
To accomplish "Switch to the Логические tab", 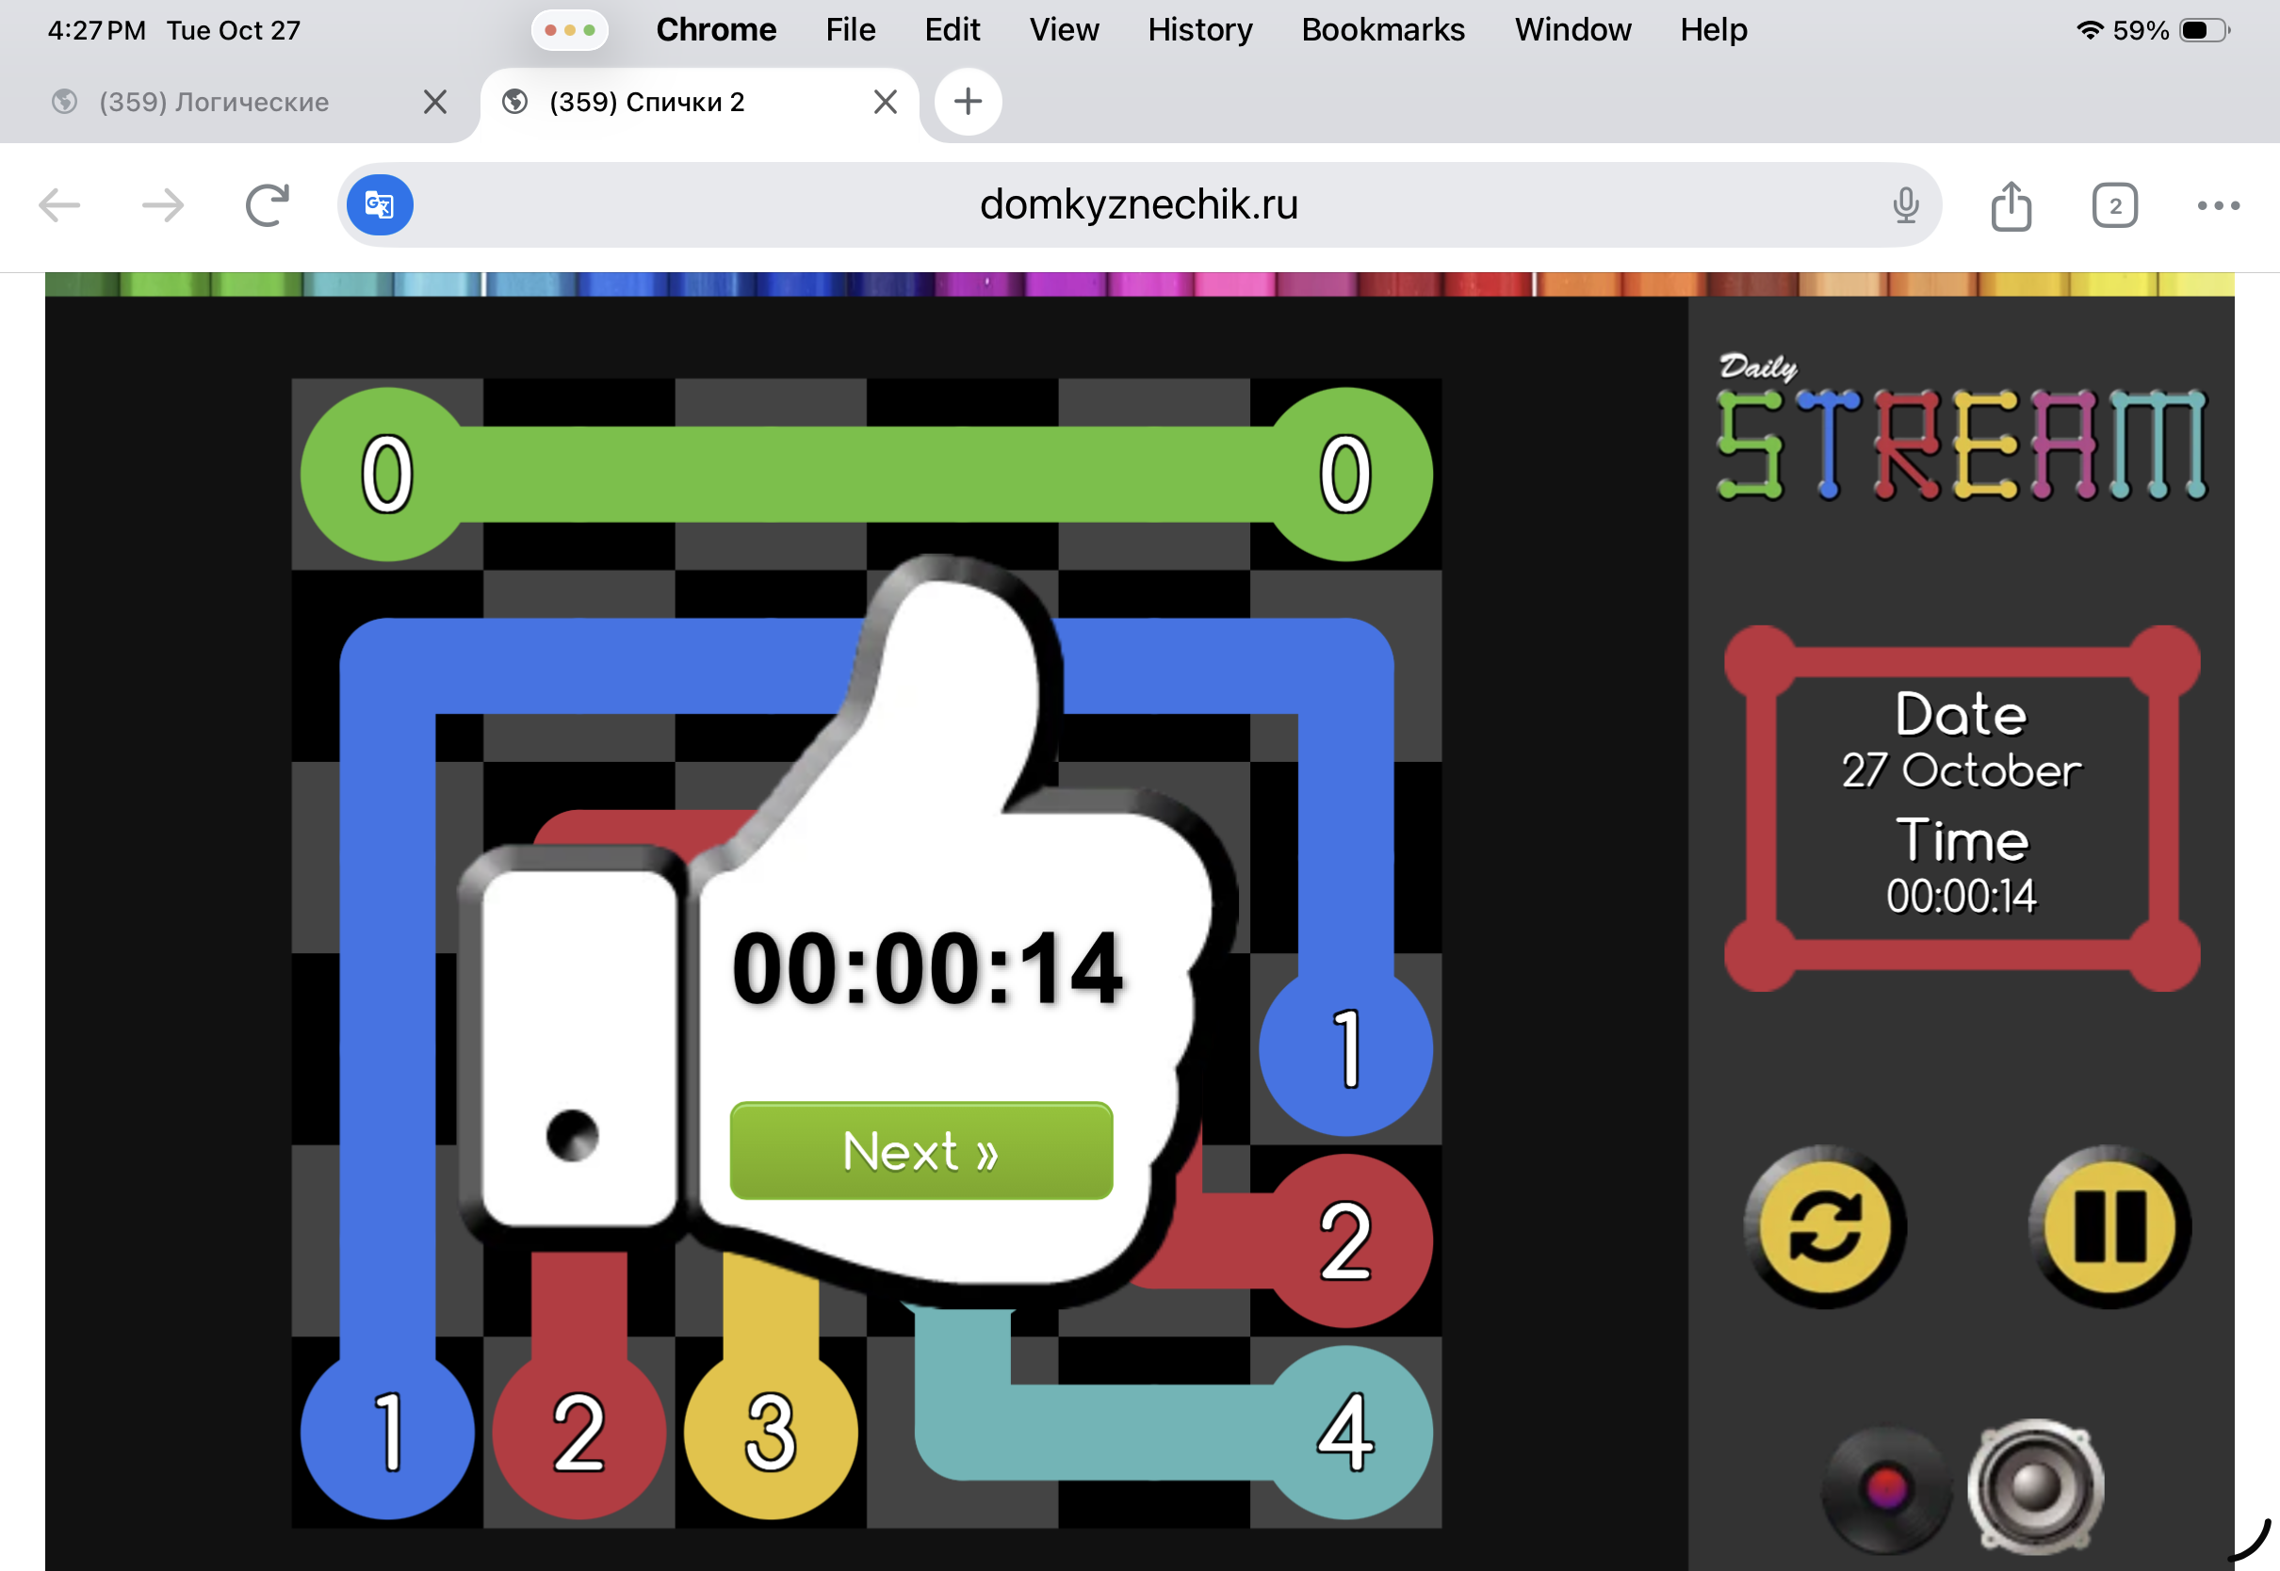I will pyautogui.click(x=214, y=102).
